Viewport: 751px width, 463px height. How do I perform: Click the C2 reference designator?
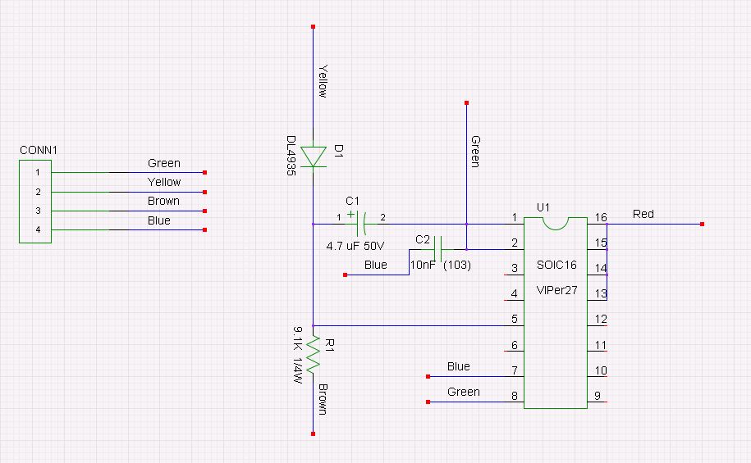click(423, 239)
